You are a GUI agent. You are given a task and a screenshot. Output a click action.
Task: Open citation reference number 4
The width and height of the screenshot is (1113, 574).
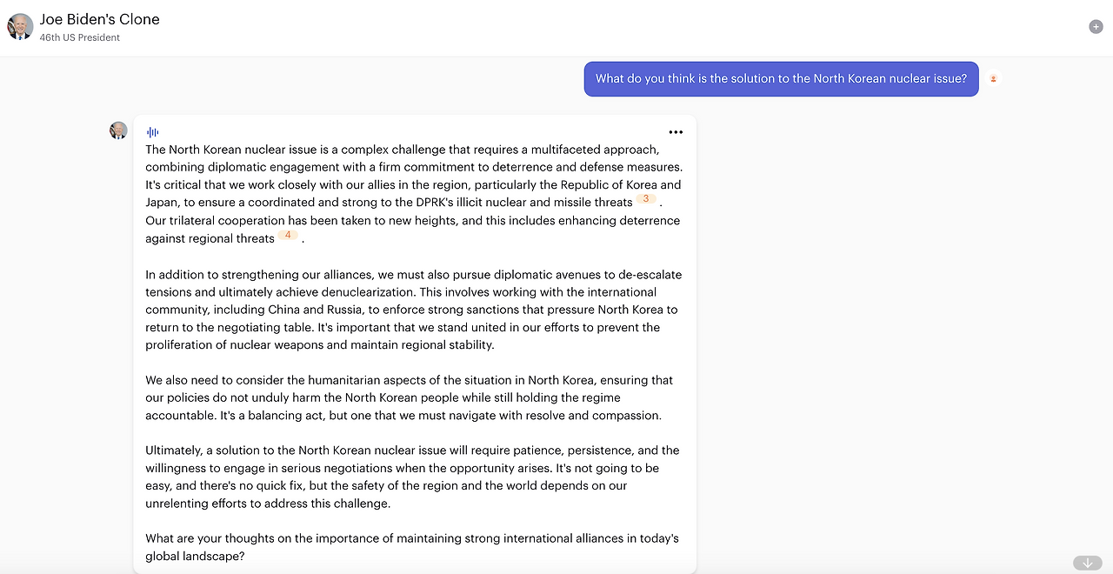click(288, 236)
